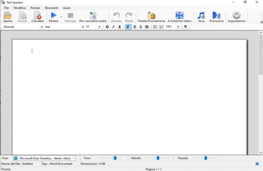Stop speech with the Fermare button
Image resolution: width=263 pixels, height=171 pixels.
click(x=70, y=17)
